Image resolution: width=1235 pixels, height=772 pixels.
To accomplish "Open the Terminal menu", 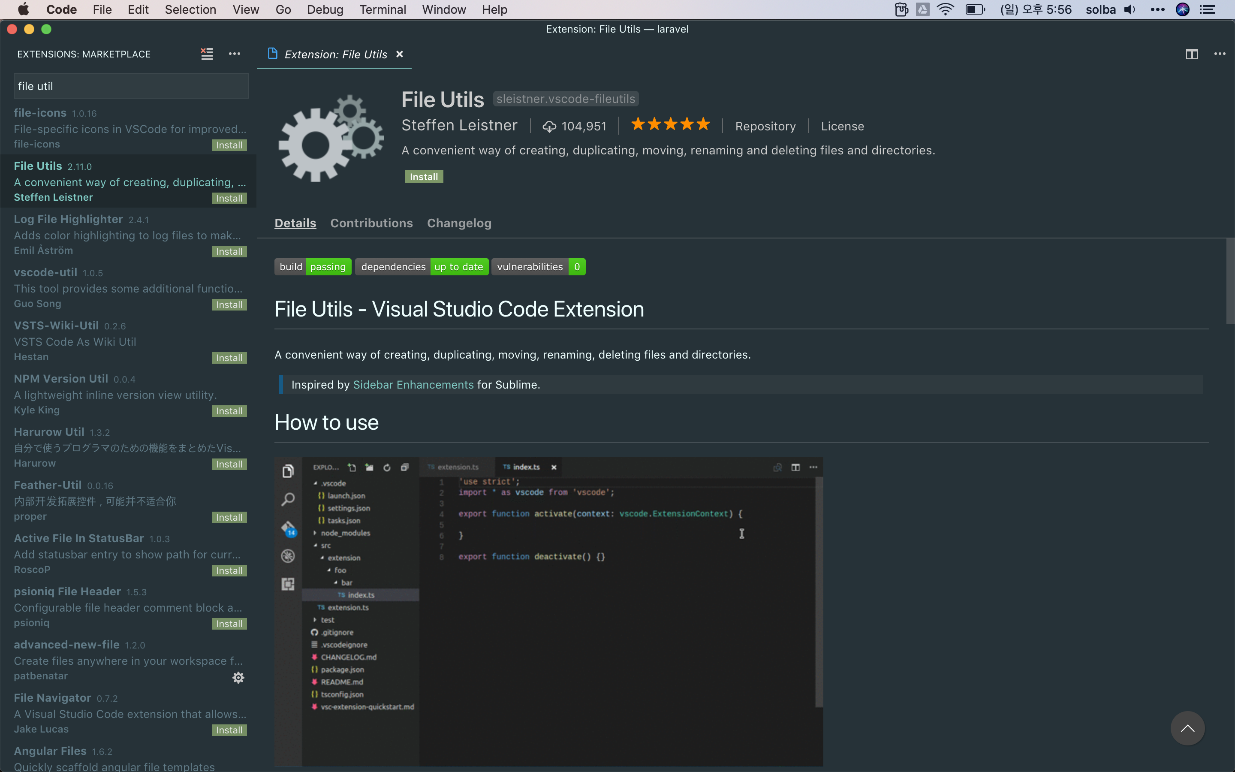I will click(382, 10).
